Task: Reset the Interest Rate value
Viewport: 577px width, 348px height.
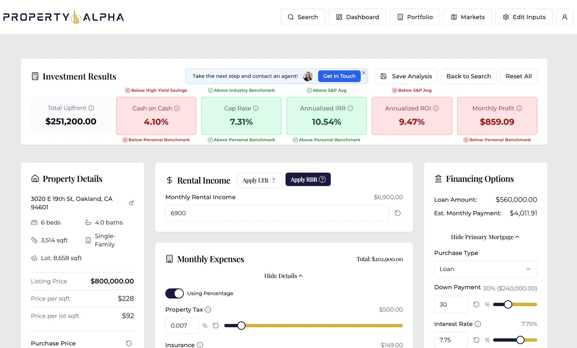Action: click(x=476, y=340)
